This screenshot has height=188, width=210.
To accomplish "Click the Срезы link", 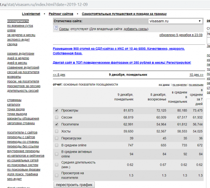I will [x=64, y=29].
